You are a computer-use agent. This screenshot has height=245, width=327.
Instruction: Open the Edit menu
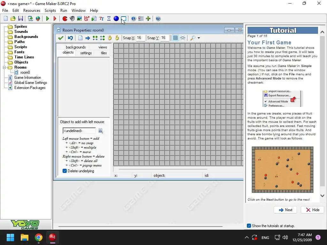click(16, 11)
